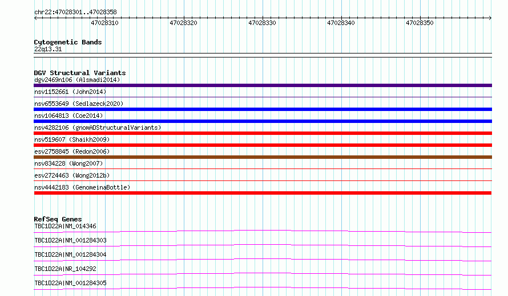Select ruler position 47028350
Screen dimensions: 508x296
pos(420,23)
